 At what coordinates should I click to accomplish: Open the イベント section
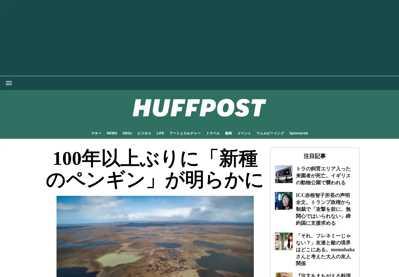click(244, 133)
